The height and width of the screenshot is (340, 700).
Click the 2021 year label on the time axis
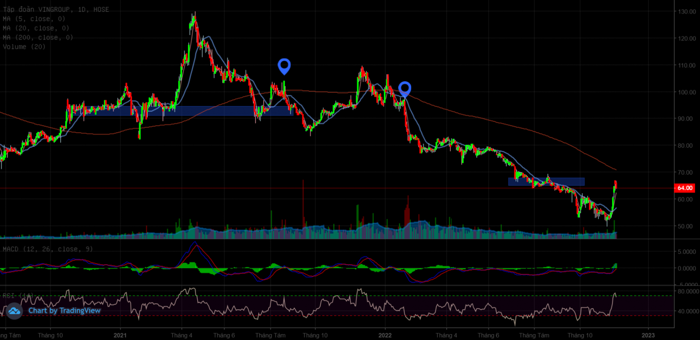coord(120,335)
